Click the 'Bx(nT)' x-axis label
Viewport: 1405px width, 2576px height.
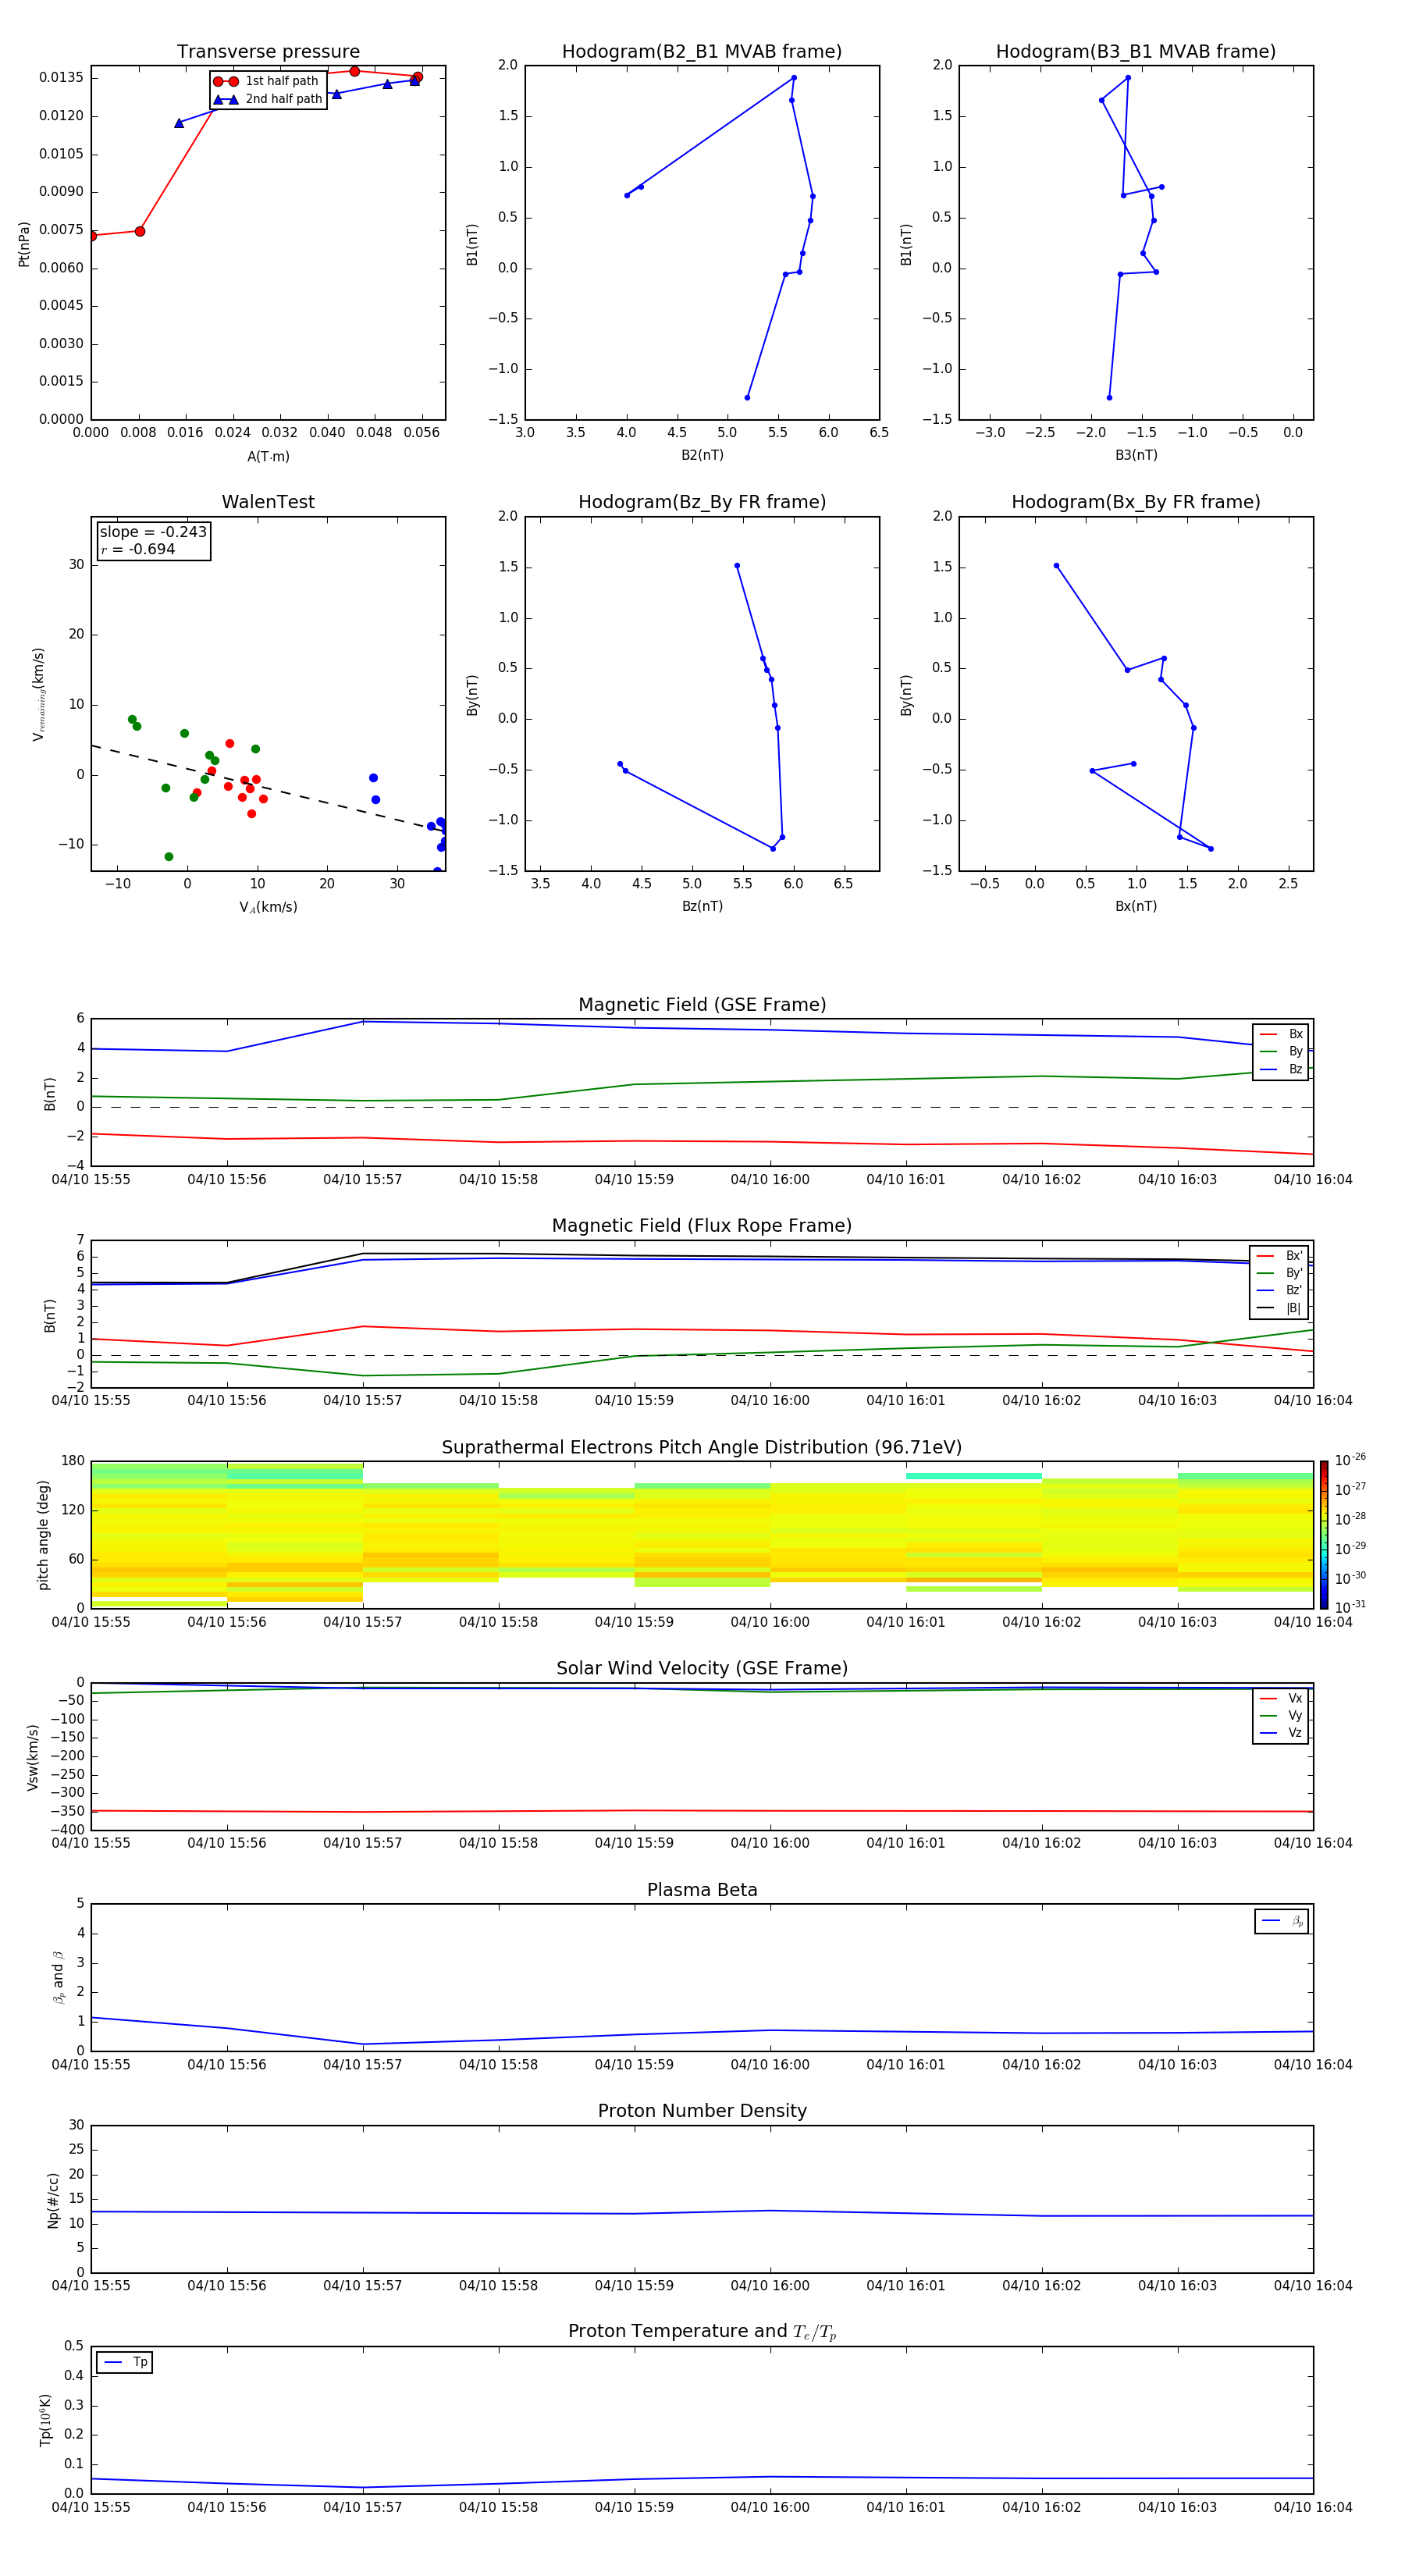(1136, 906)
